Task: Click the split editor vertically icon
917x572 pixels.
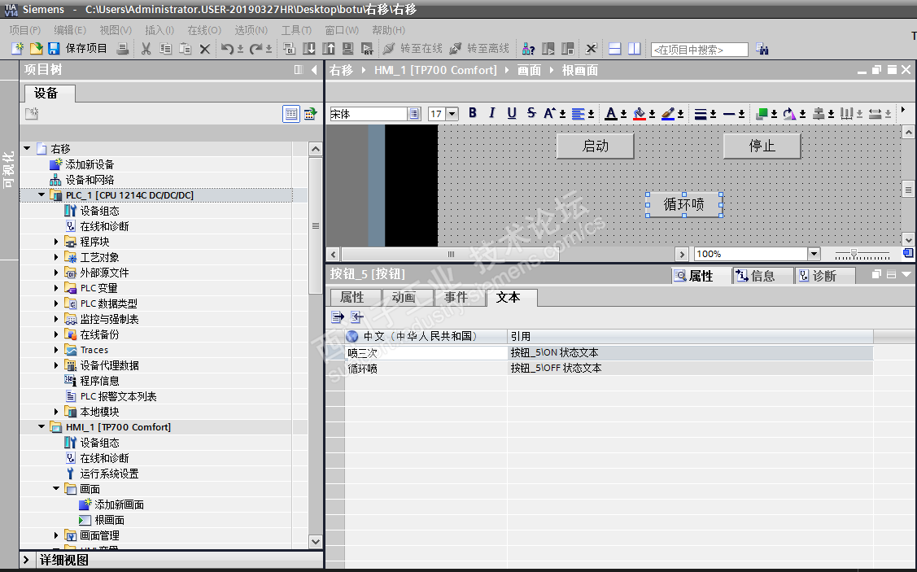Action: (x=634, y=49)
